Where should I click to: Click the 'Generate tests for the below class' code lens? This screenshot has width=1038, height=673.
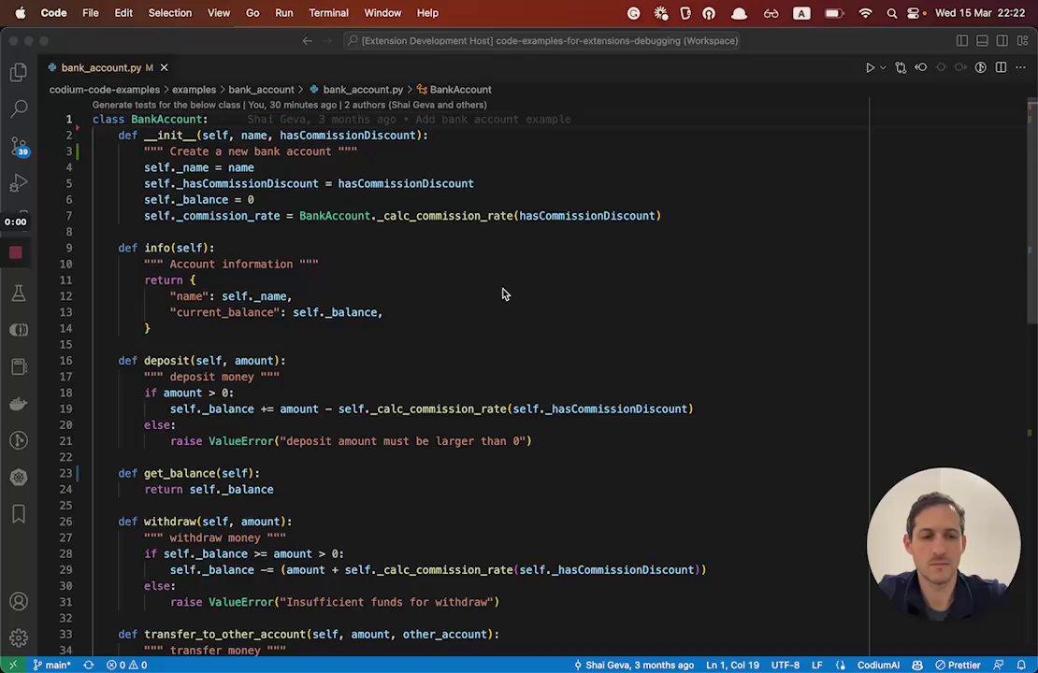[166, 105]
